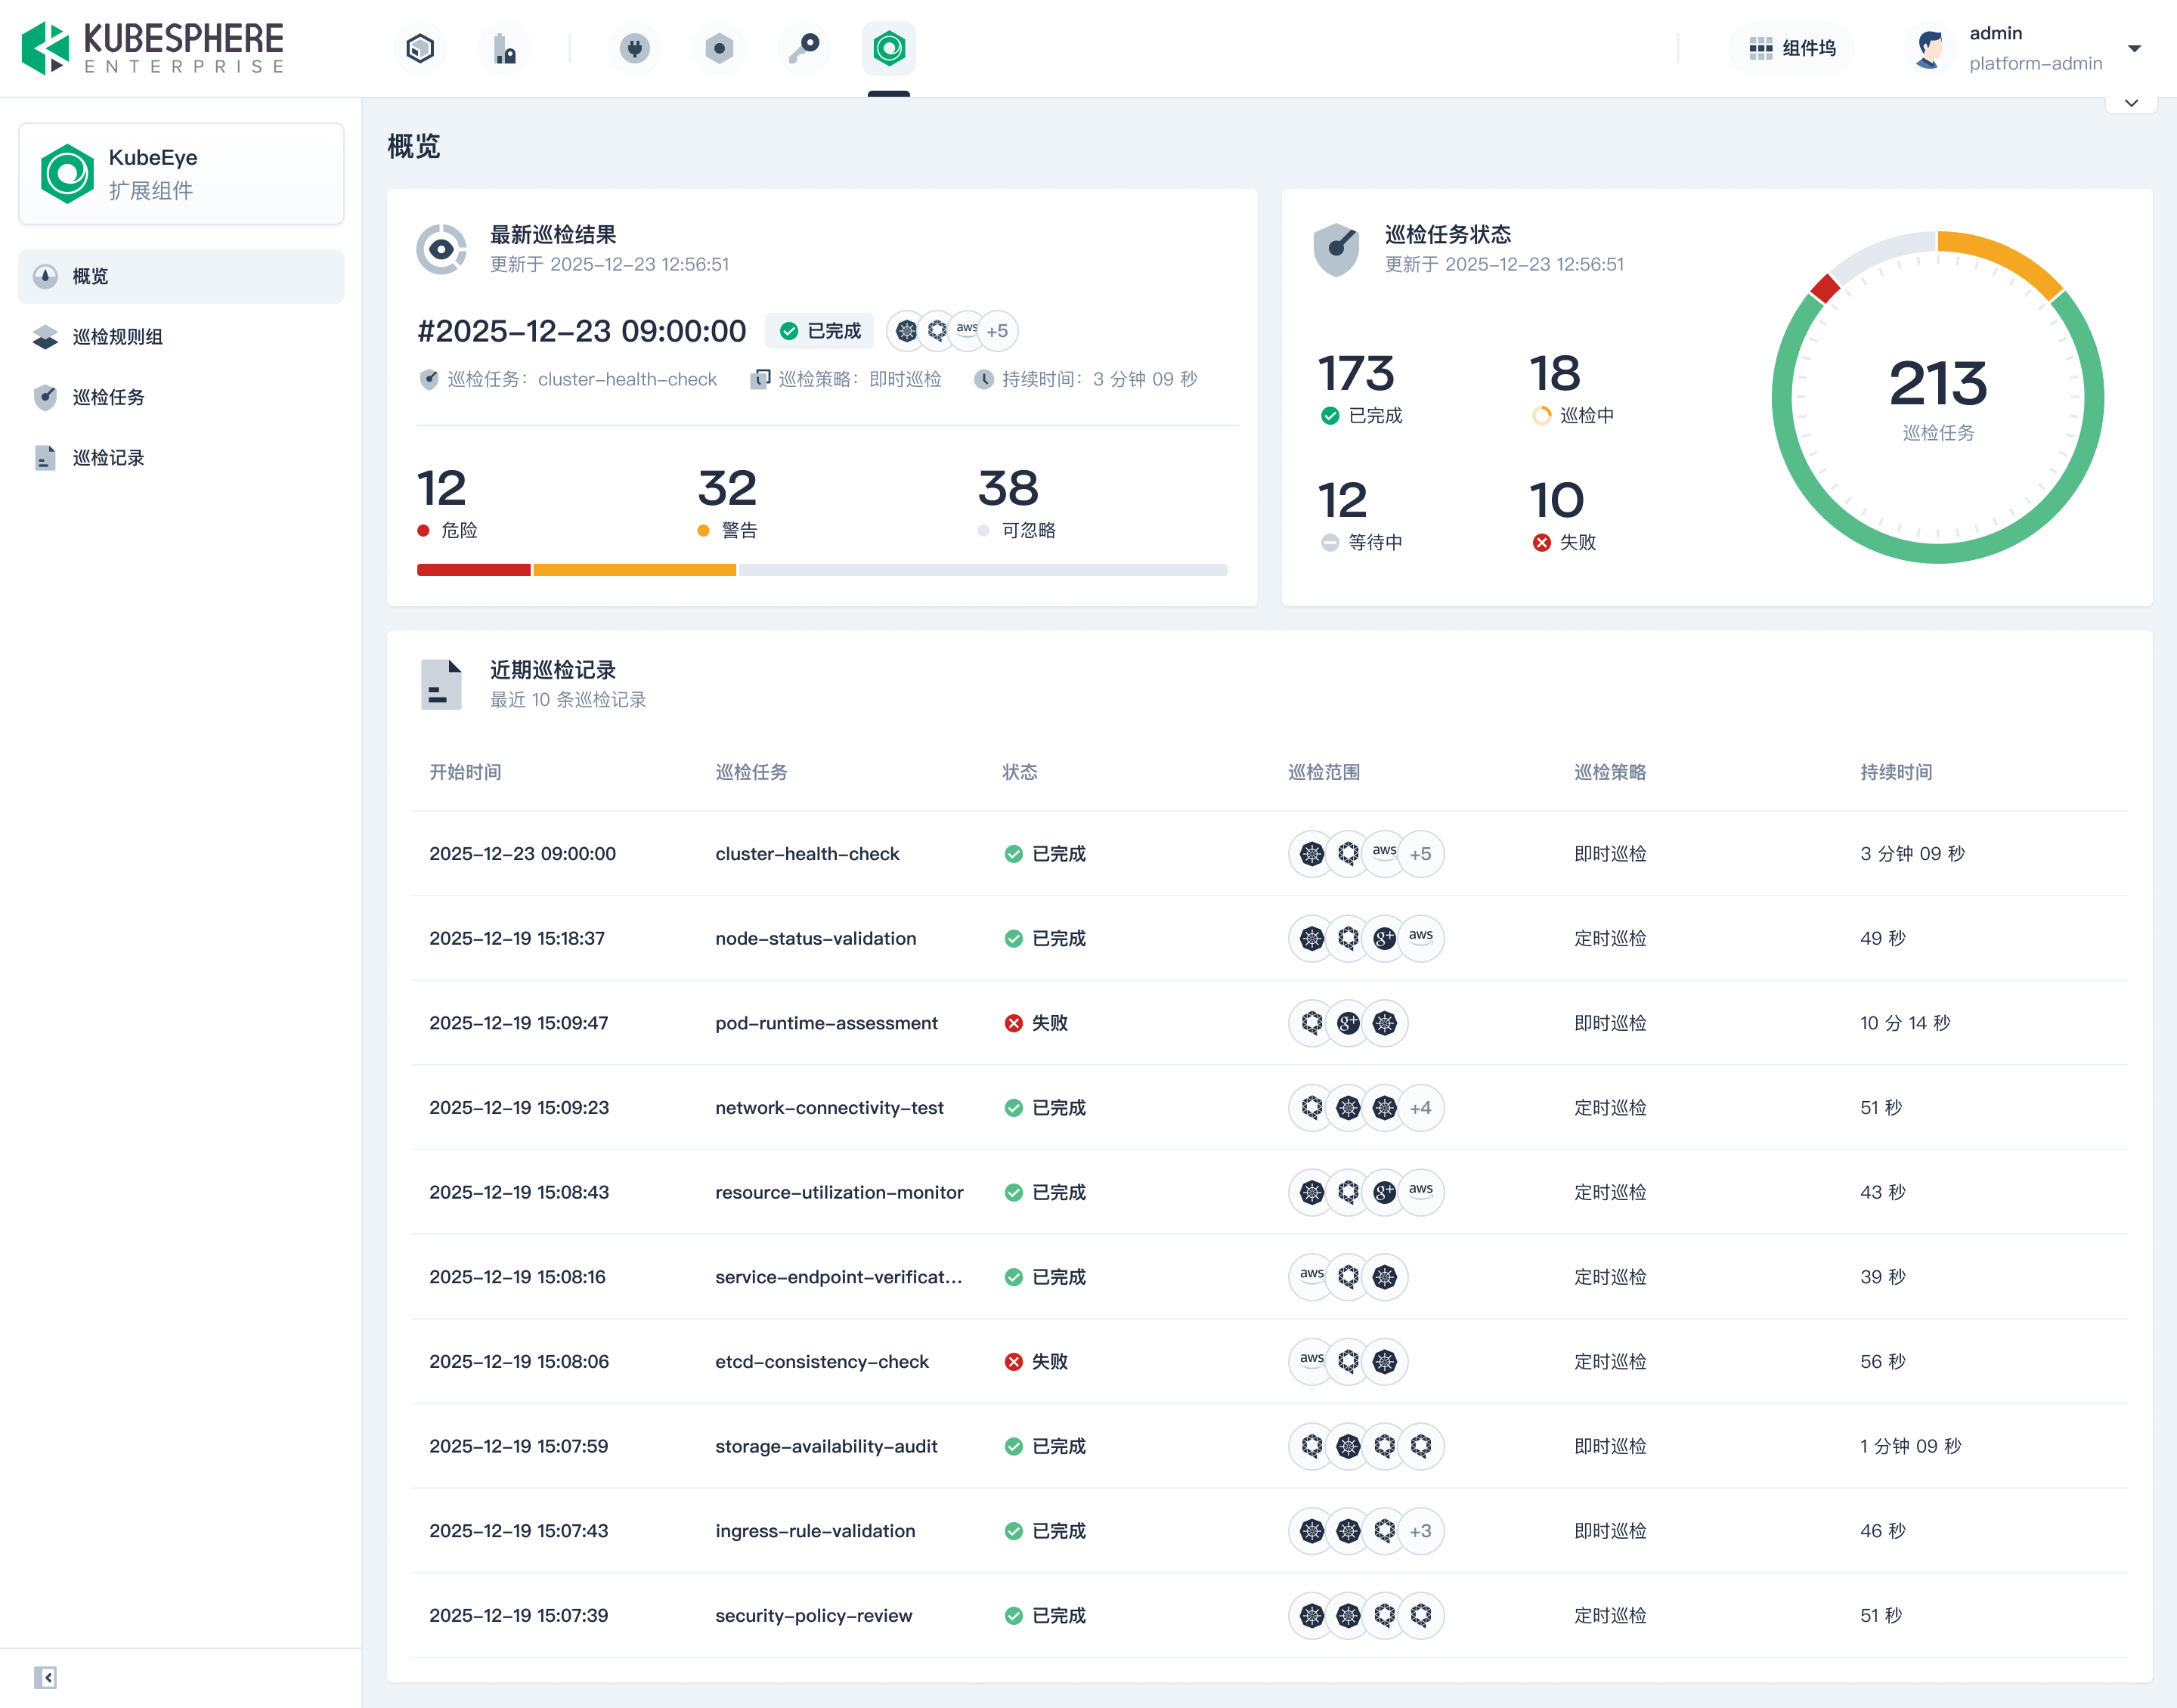2177x1708 pixels.
Task: Show the +5 more clusters in latest result
Action: [997, 331]
